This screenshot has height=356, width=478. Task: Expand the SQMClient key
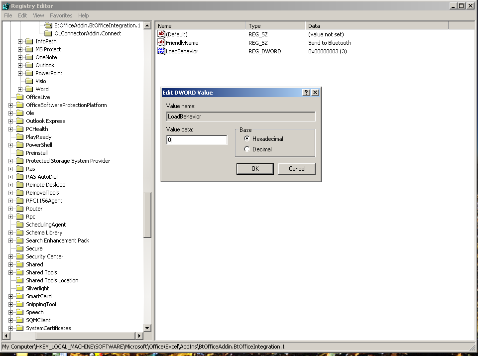click(10, 320)
